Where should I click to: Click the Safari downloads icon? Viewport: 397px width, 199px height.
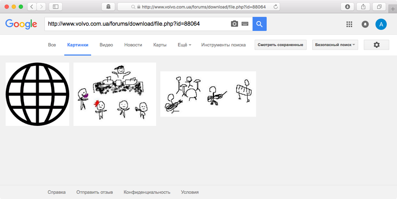tap(348, 7)
